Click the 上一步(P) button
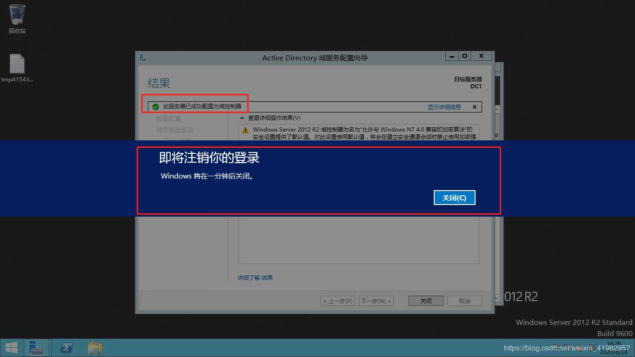Image resolution: width=635 pixels, height=357 pixels. click(337, 301)
